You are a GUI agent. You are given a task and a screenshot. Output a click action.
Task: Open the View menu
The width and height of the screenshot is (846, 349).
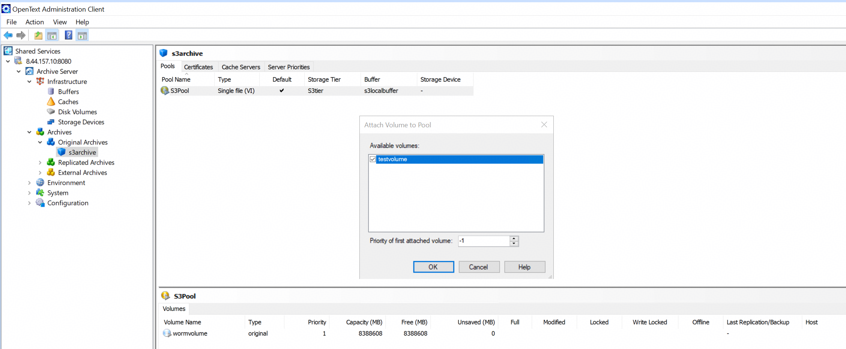point(60,22)
